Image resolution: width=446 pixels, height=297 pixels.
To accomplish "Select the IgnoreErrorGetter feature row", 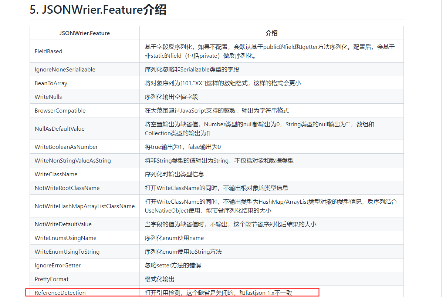I will click(x=58, y=265).
